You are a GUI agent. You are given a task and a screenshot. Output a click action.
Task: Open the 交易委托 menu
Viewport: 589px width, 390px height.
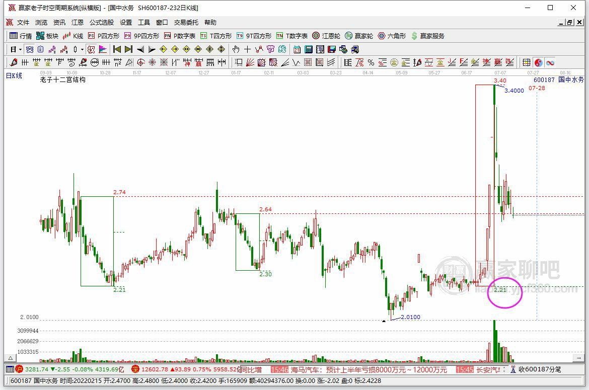click(x=186, y=23)
